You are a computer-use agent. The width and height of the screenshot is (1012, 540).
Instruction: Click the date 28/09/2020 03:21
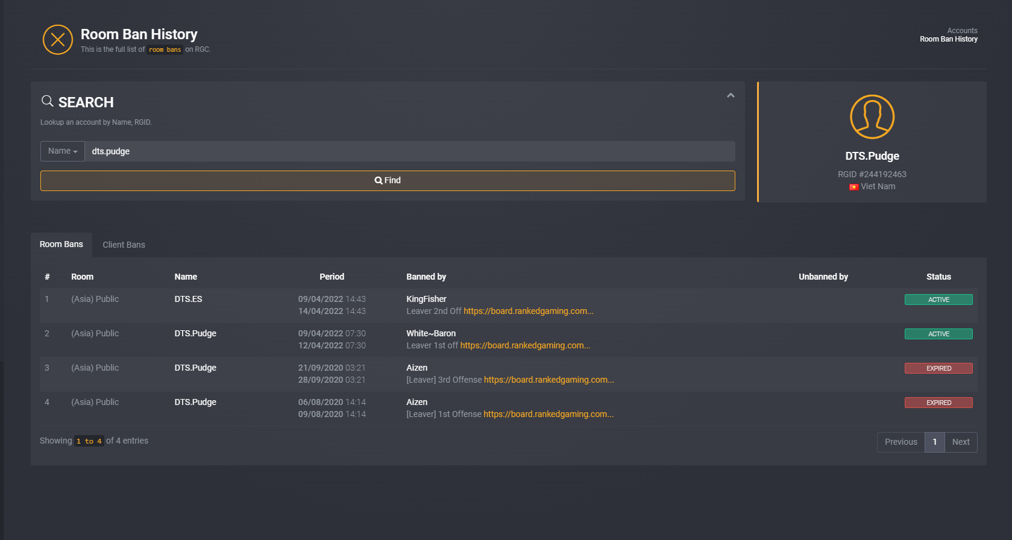[332, 380]
